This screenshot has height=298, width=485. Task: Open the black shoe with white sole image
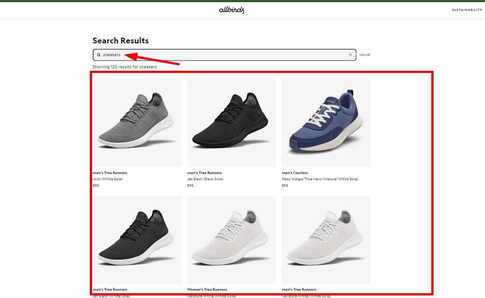(x=137, y=240)
